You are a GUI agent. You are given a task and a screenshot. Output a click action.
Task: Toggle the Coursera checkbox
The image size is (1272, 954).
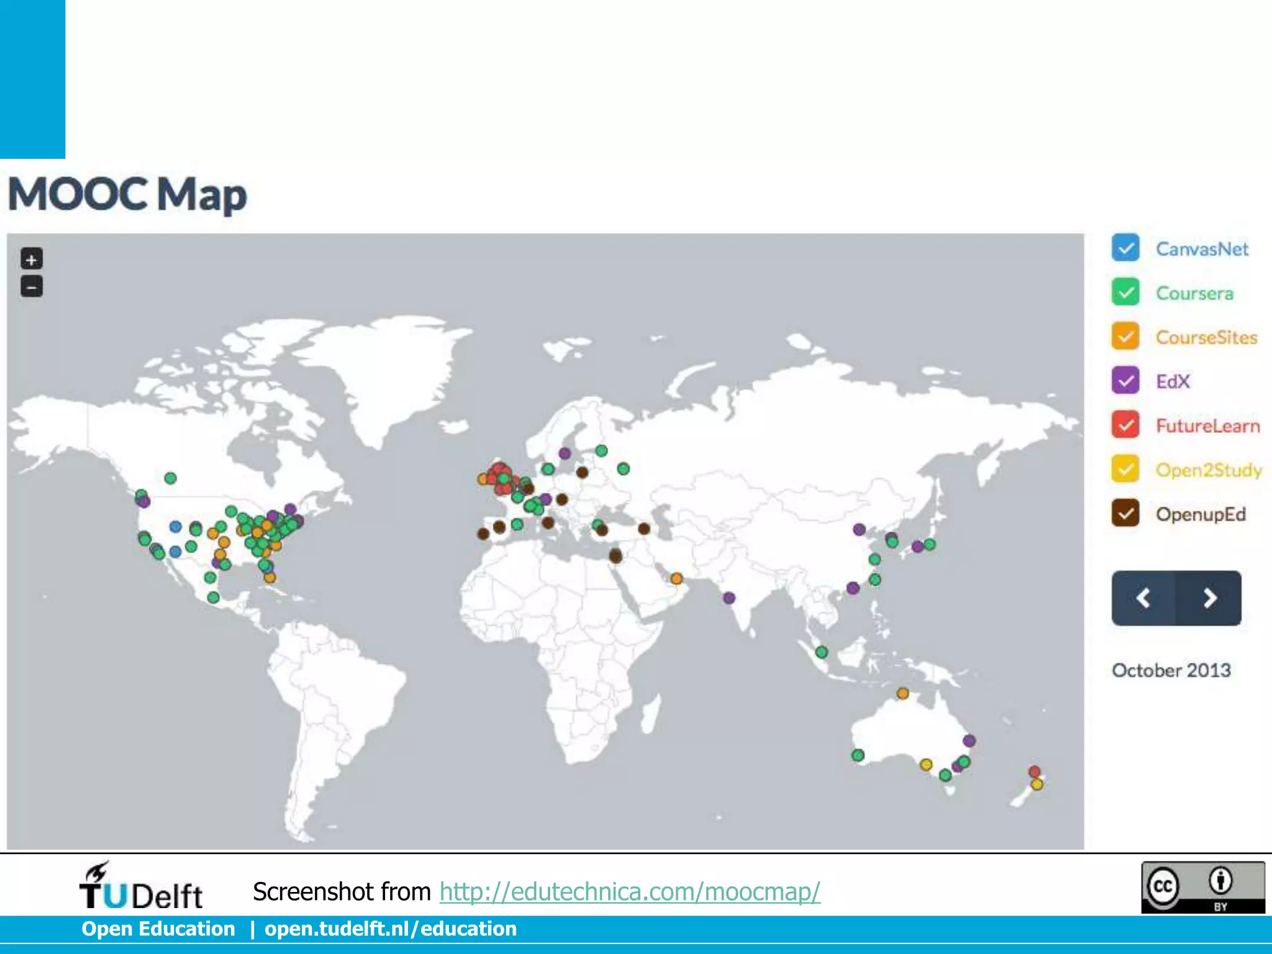1125,292
